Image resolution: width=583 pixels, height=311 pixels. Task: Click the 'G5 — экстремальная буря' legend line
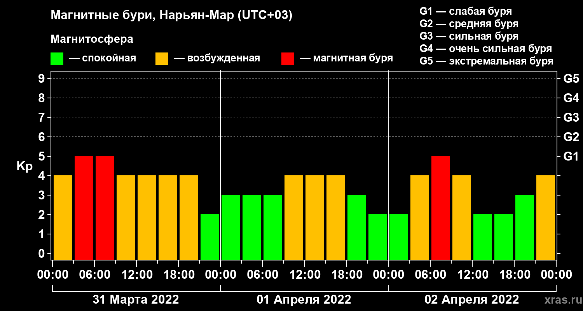point(486,61)
